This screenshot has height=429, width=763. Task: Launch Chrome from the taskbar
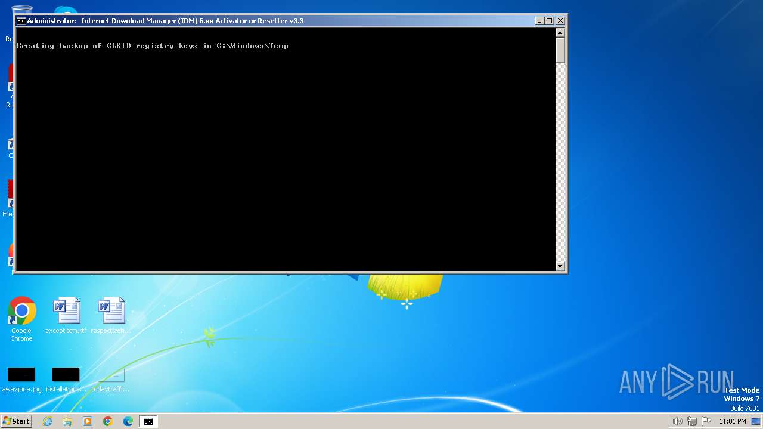[108, 421]
